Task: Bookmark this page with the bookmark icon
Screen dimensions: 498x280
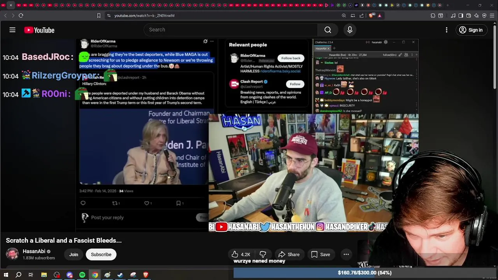Action: [99, 16]
